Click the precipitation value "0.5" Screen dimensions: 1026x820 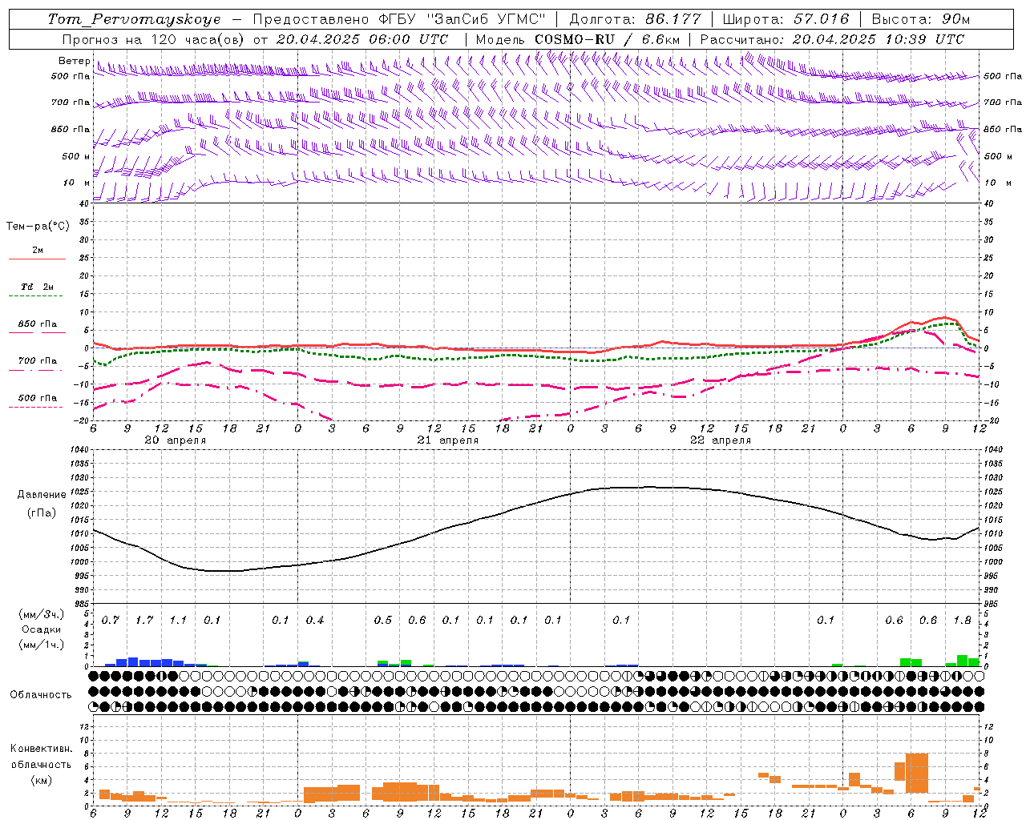383,621
